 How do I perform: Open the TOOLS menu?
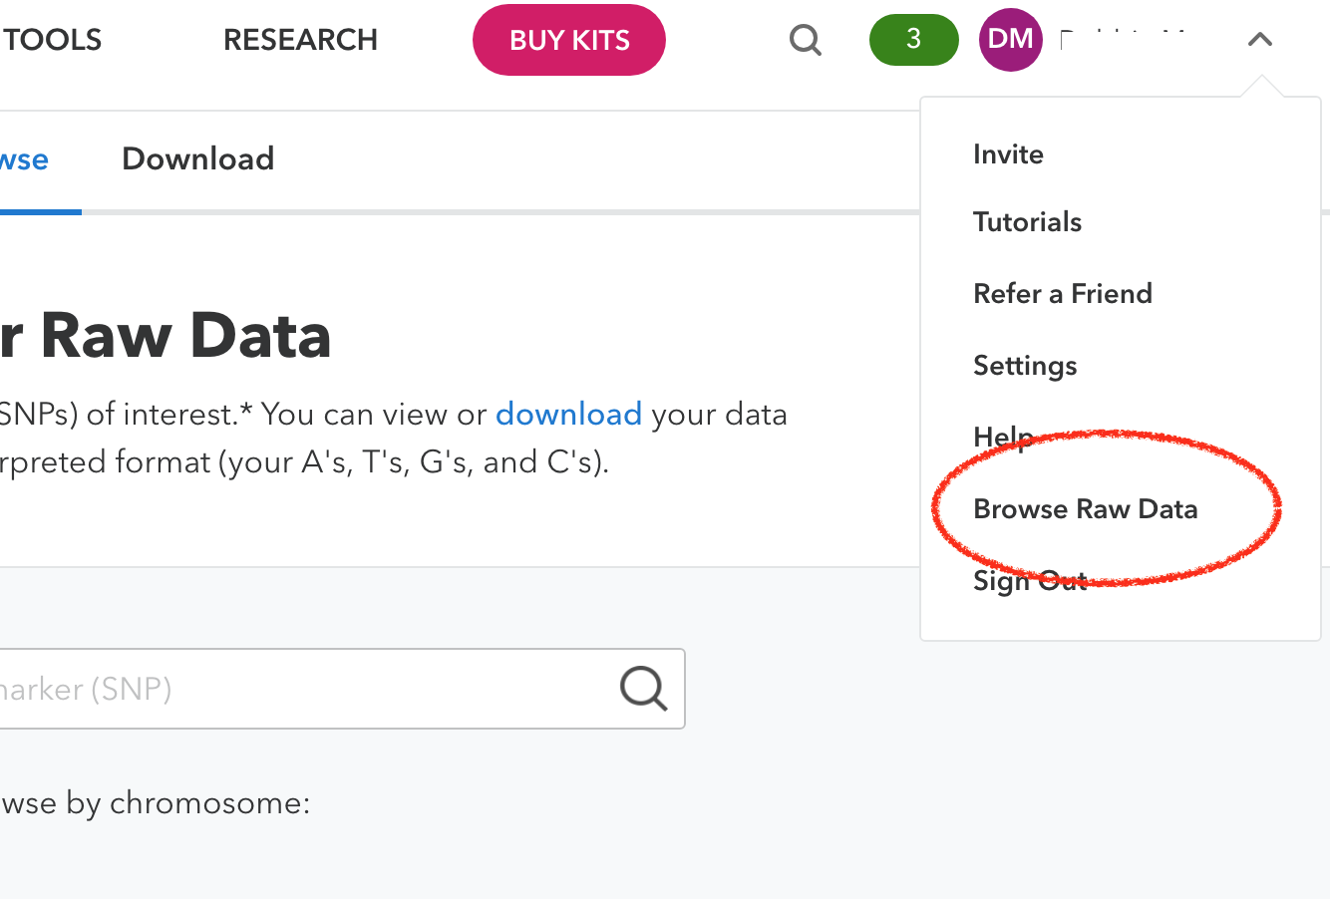51,40
